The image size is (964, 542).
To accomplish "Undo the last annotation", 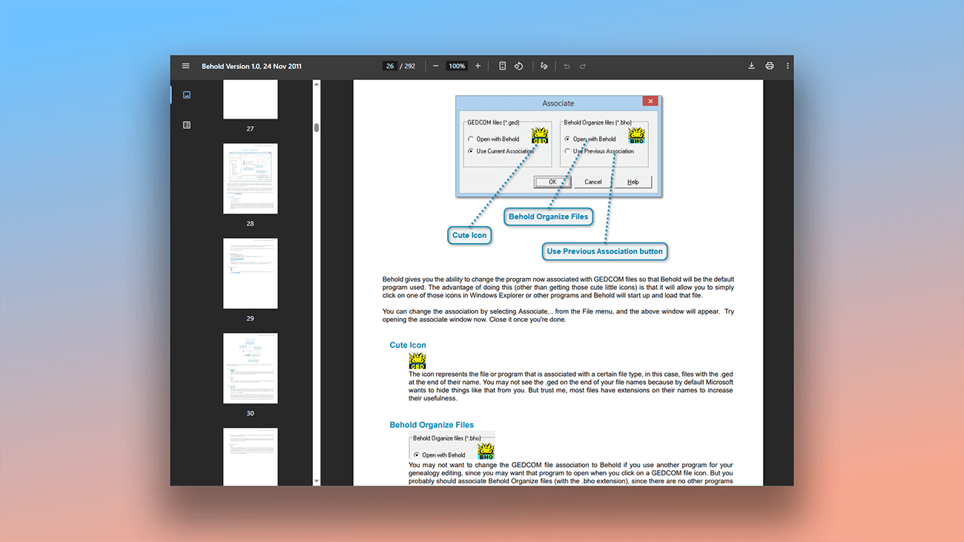I will pos(567,66).
